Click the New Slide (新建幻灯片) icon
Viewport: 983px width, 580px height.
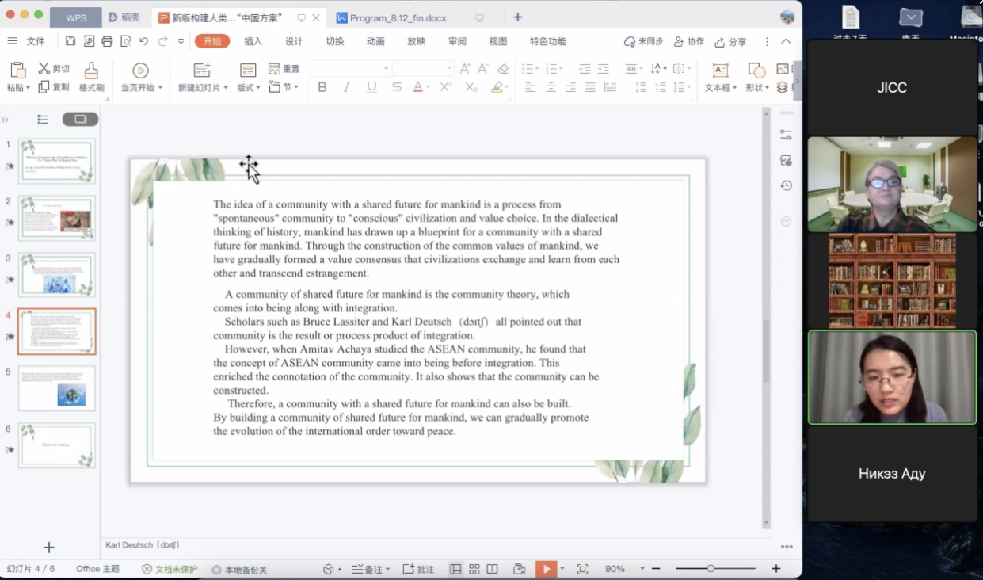(x=202, y=71)
